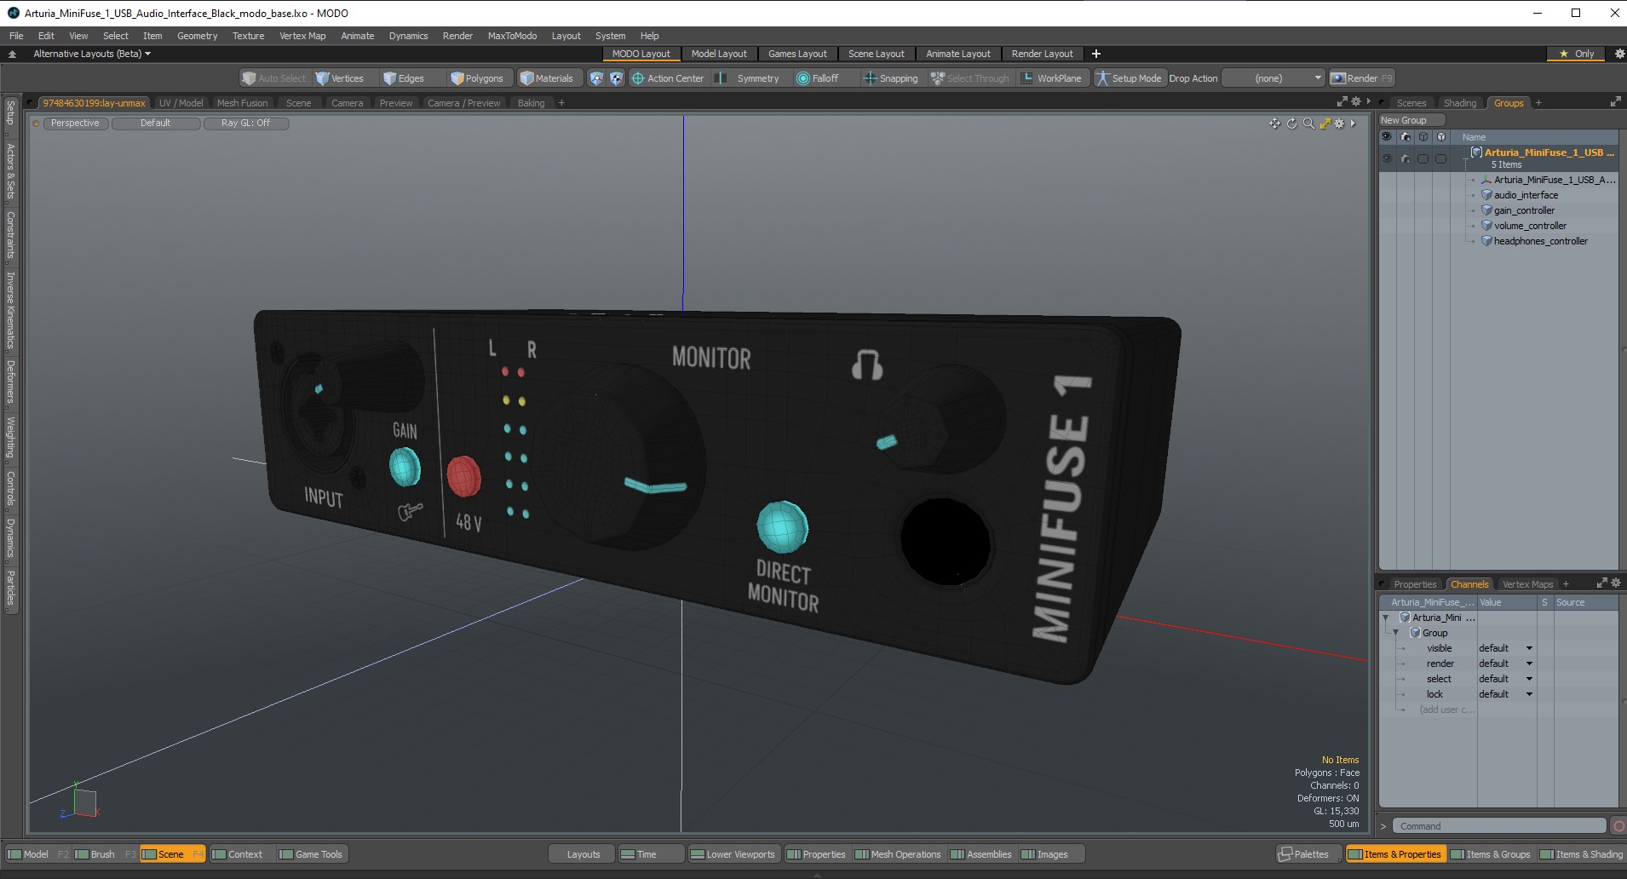The height and width of the screenshot is (879, 1627).
Task: Open the visible channel default dropdown
Action: coord(1505,648)
